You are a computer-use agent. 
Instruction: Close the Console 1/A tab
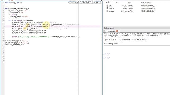[x=117, y=31]
